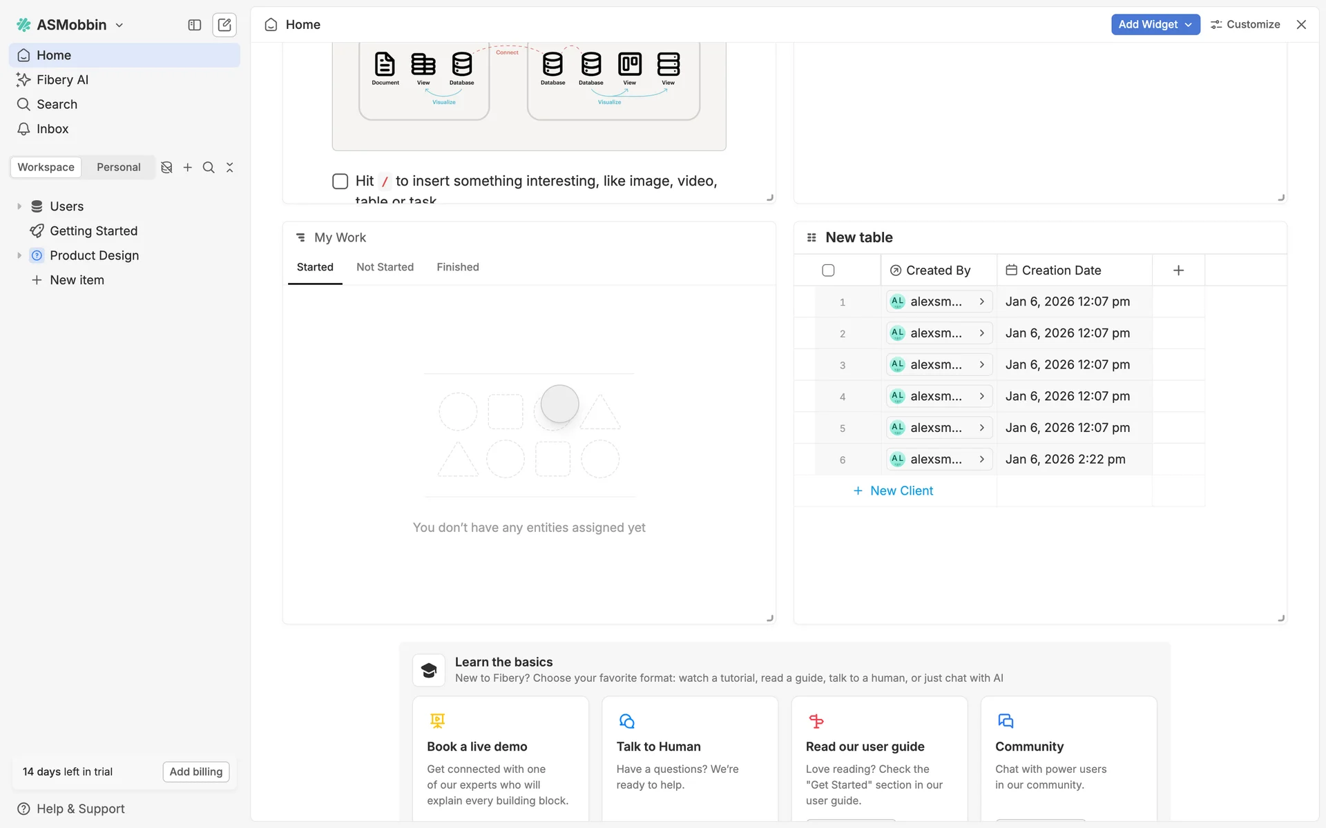The height and width of the screenshot is (828, 1326).
Task: Add a new column to New table
Action: click(1178, 270)
